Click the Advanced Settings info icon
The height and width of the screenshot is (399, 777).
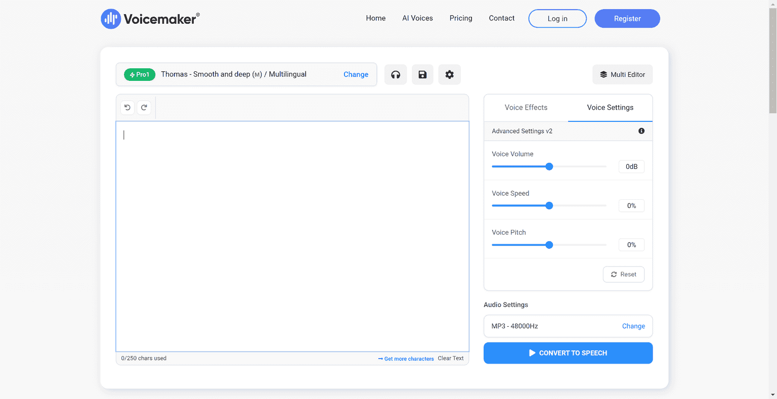point(641,131)
